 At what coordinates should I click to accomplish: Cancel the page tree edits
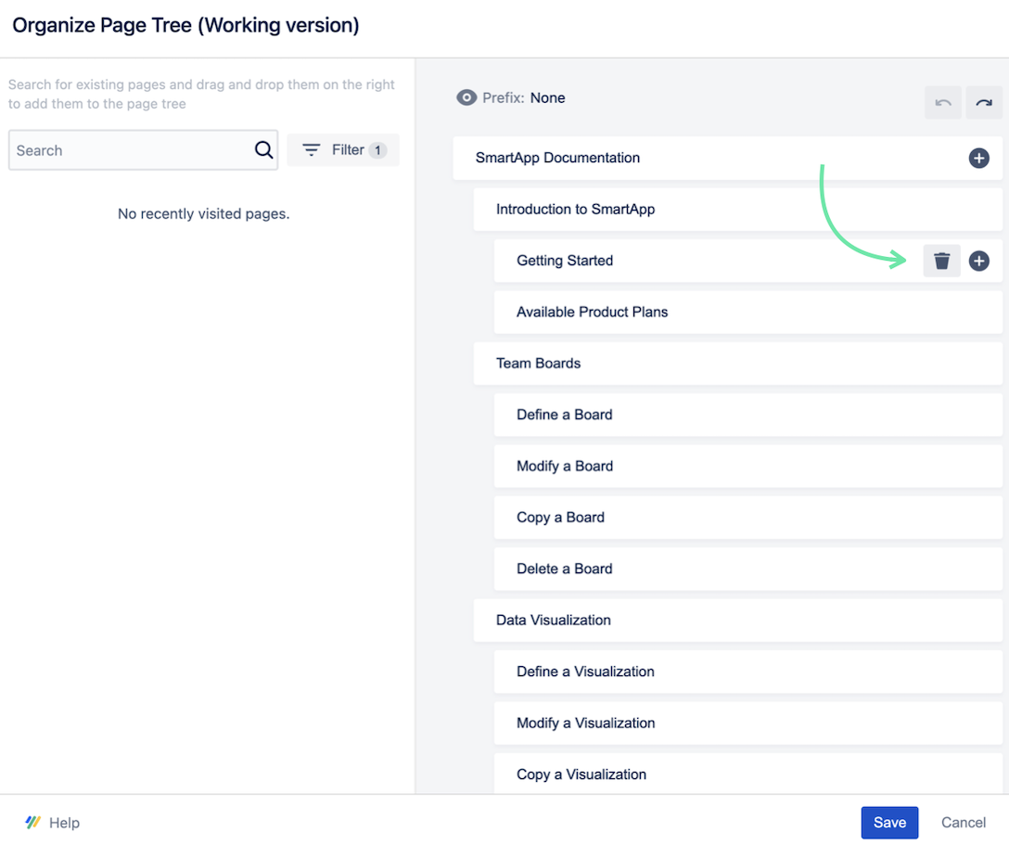[x=963, y=822]
